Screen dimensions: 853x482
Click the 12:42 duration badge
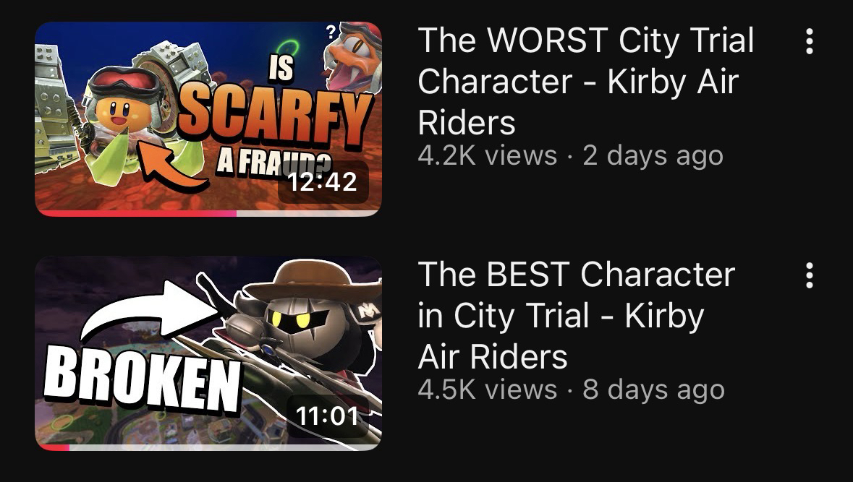click(x=323, y=181)
